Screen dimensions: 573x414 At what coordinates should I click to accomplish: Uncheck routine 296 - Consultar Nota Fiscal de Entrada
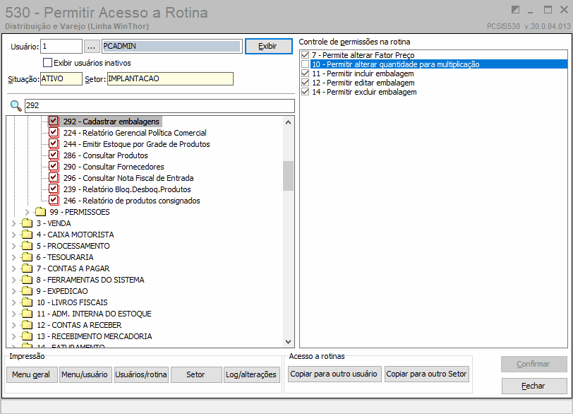(x=54, y=178)
